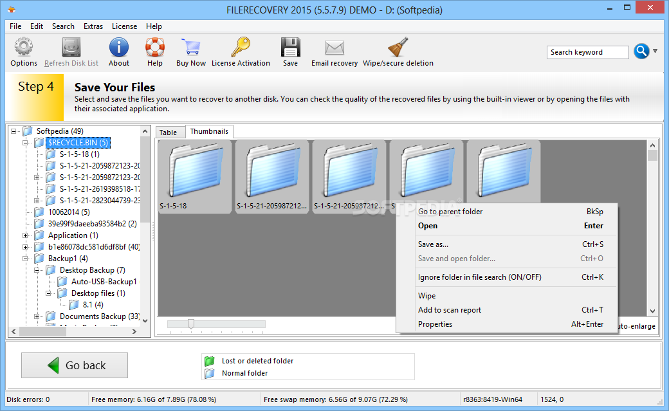
Task: Click the Help lifebuoy icon
Action: [x=155, y=47]
